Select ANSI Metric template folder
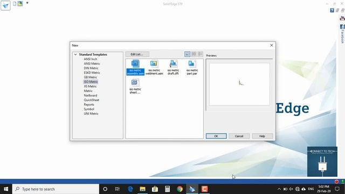This screenshot has height=194, width=345. click(92, 64)
